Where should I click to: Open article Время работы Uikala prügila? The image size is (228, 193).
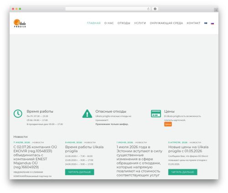(84, 149)
